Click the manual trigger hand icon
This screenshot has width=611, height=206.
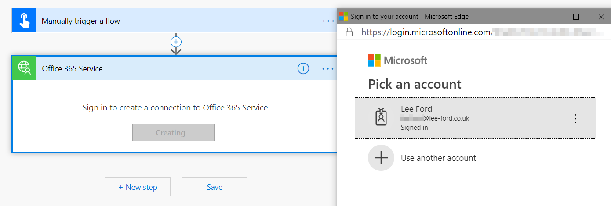pyautogui.click(x=24, y=21)
